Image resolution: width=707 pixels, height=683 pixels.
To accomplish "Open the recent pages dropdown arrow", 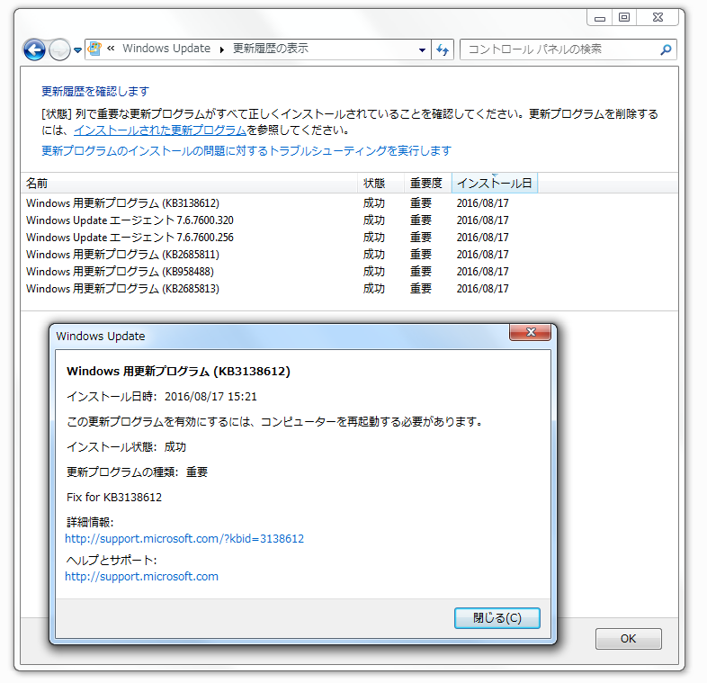I will coord(78,50).
